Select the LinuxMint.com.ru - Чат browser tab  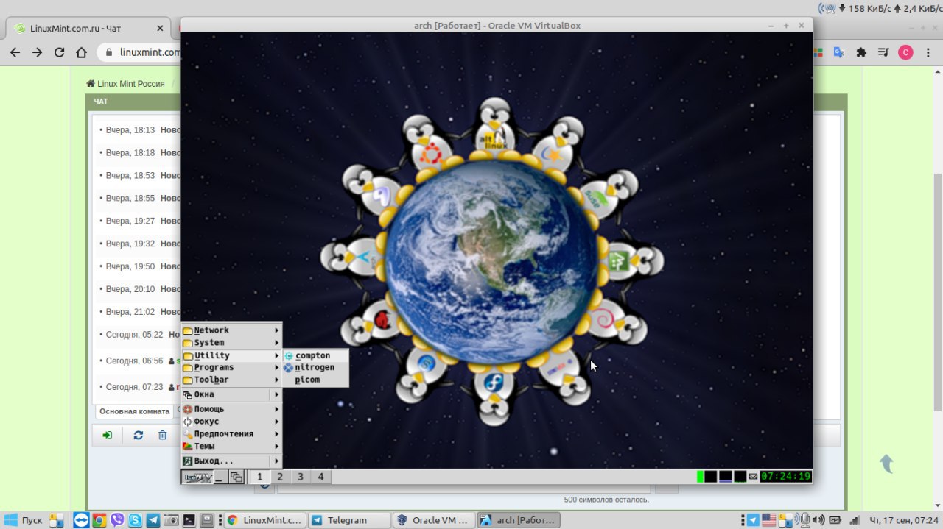[88, 29]
